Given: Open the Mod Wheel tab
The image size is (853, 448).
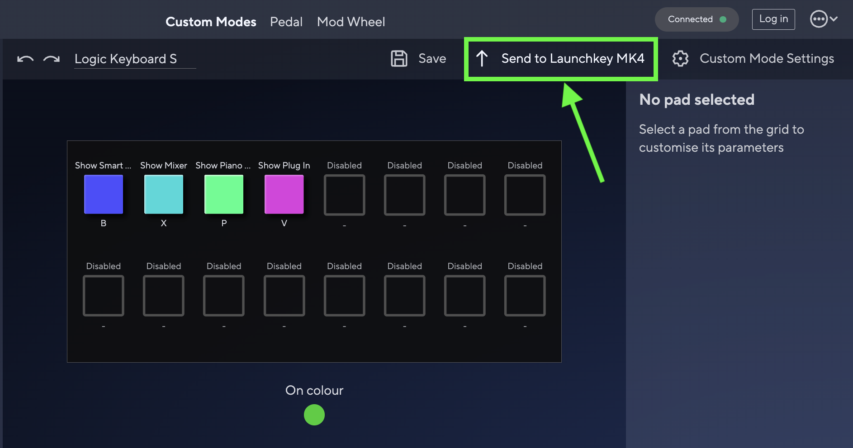Looking at the screenshot, I should click(351, 22).
